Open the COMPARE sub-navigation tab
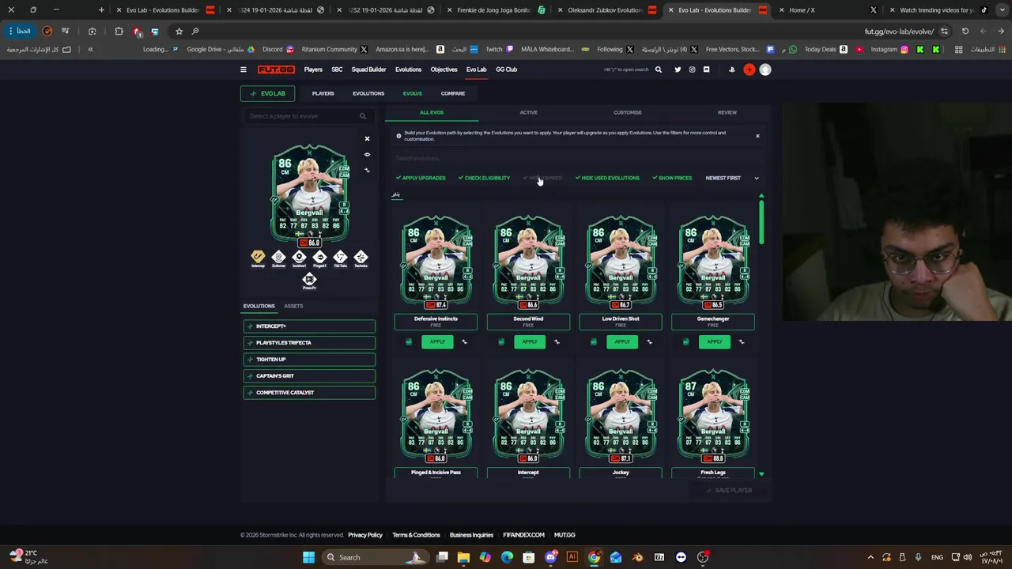This screenshot has height=569, width=1012. pos(453,93)
